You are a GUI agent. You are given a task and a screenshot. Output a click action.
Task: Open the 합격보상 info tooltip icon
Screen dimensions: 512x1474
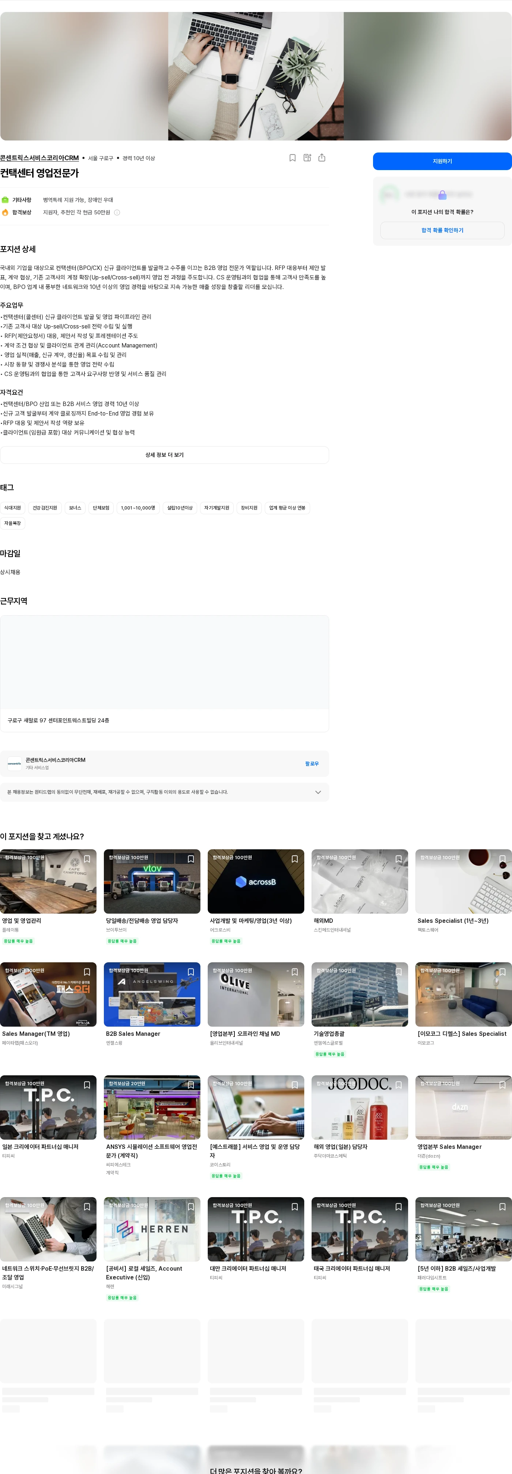point(117,212)
